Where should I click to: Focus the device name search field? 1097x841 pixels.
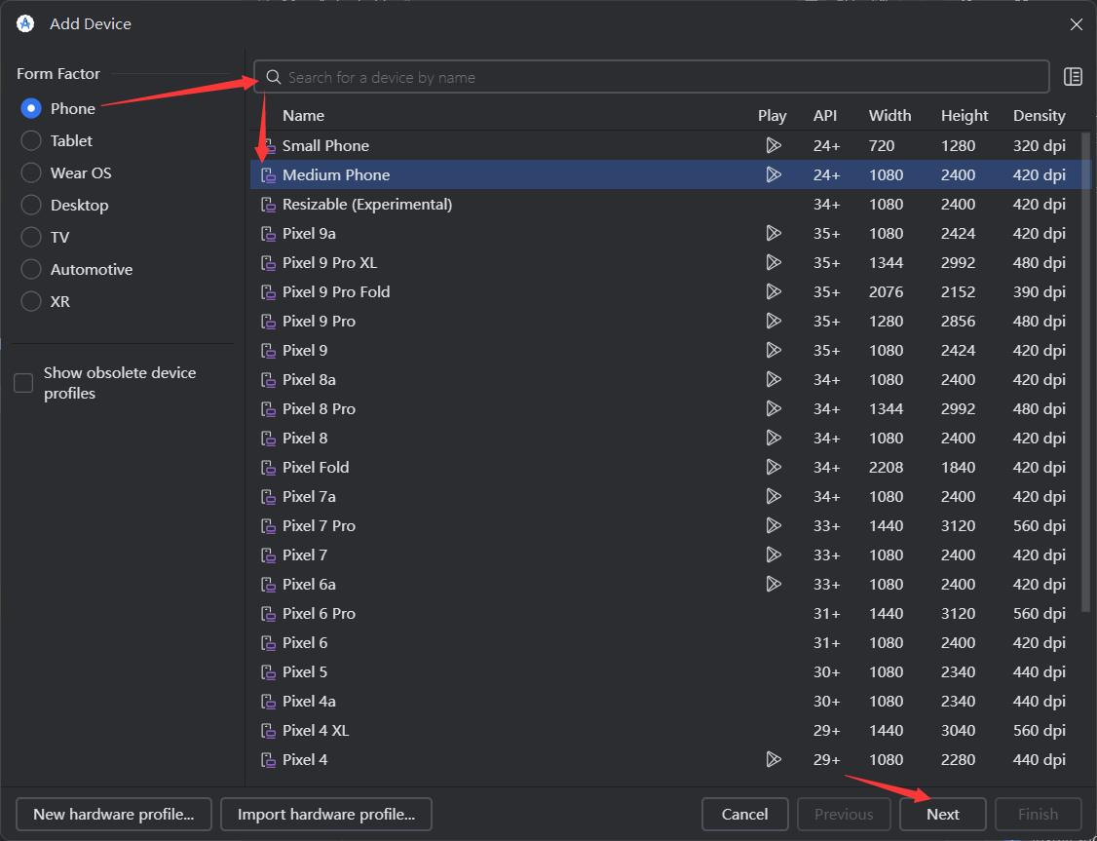click(x=652, y=77)
